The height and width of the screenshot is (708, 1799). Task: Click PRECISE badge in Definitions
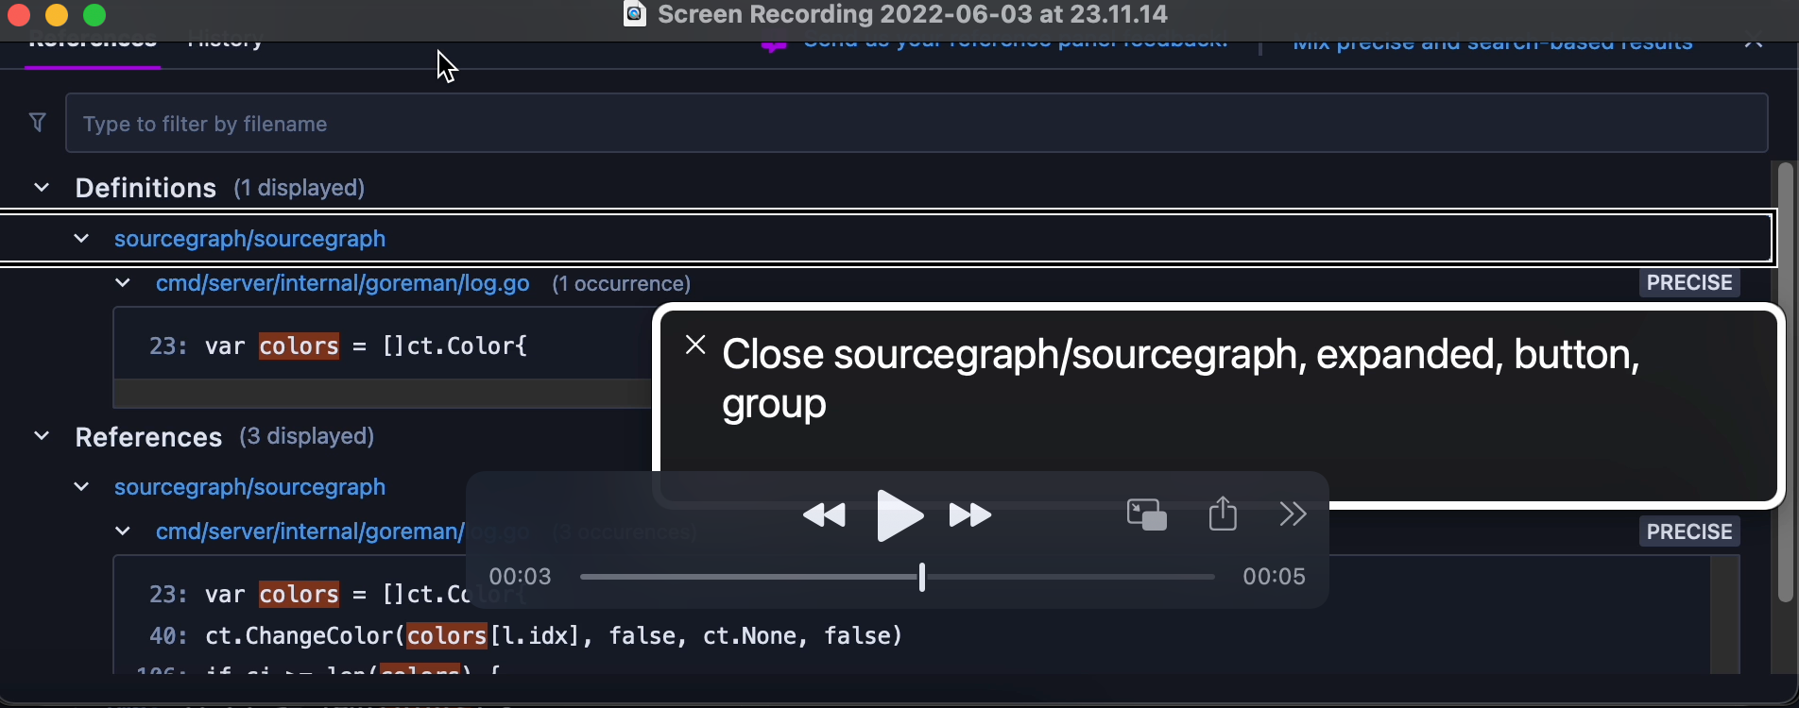click(x=1689, y=283)
